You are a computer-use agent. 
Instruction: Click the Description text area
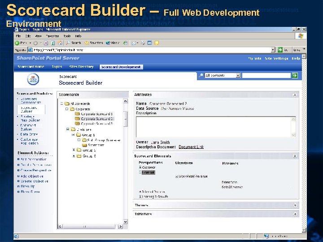click(216, 127)
